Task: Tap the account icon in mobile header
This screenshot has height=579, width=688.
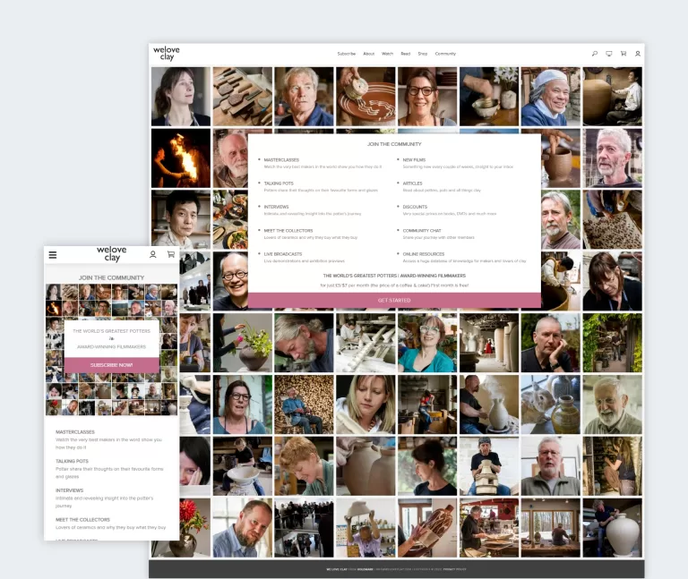Action: click(x=153, y=255)
